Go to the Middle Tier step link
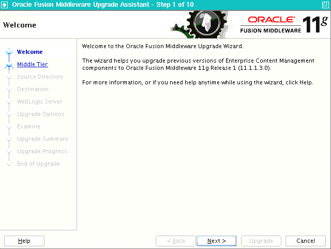331x249 pixels. pyautogui.click(x=32, y=64)
